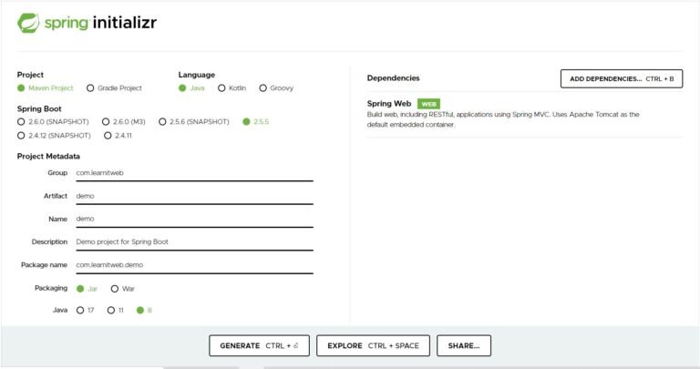Click the Language heading
The image size is (700, 369).
pos(197,75)
